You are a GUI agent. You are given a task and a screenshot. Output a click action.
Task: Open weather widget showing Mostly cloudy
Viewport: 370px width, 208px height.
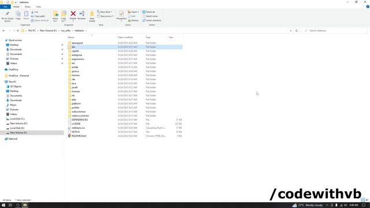pyautogui.click(x=308, y=205)
